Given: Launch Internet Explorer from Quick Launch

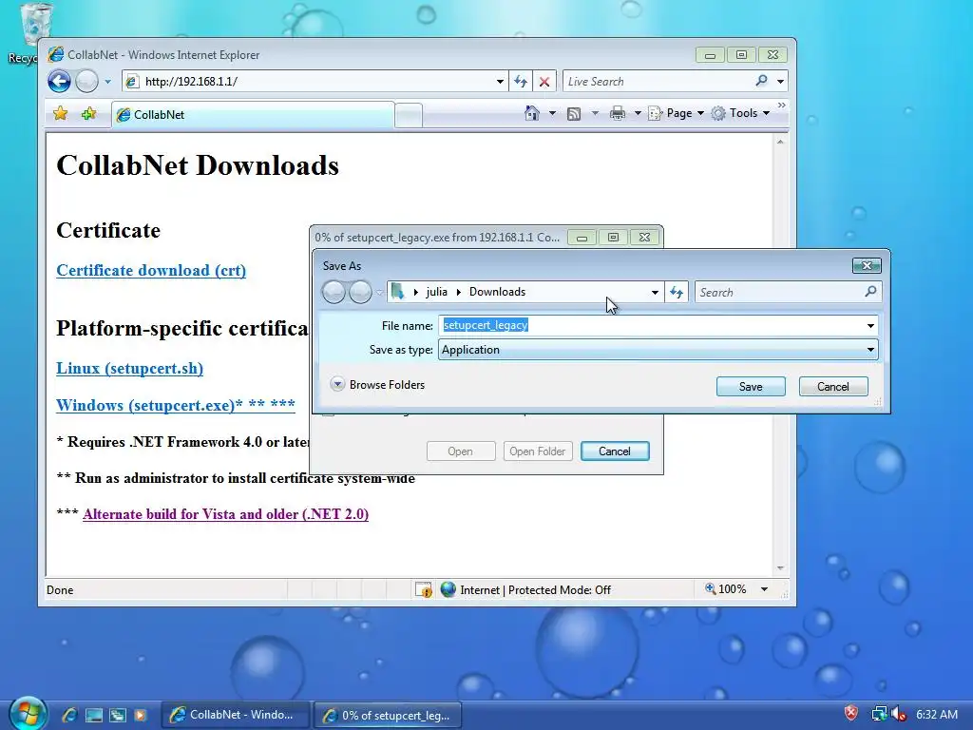Looking at the screenshot, I should 68,715.
